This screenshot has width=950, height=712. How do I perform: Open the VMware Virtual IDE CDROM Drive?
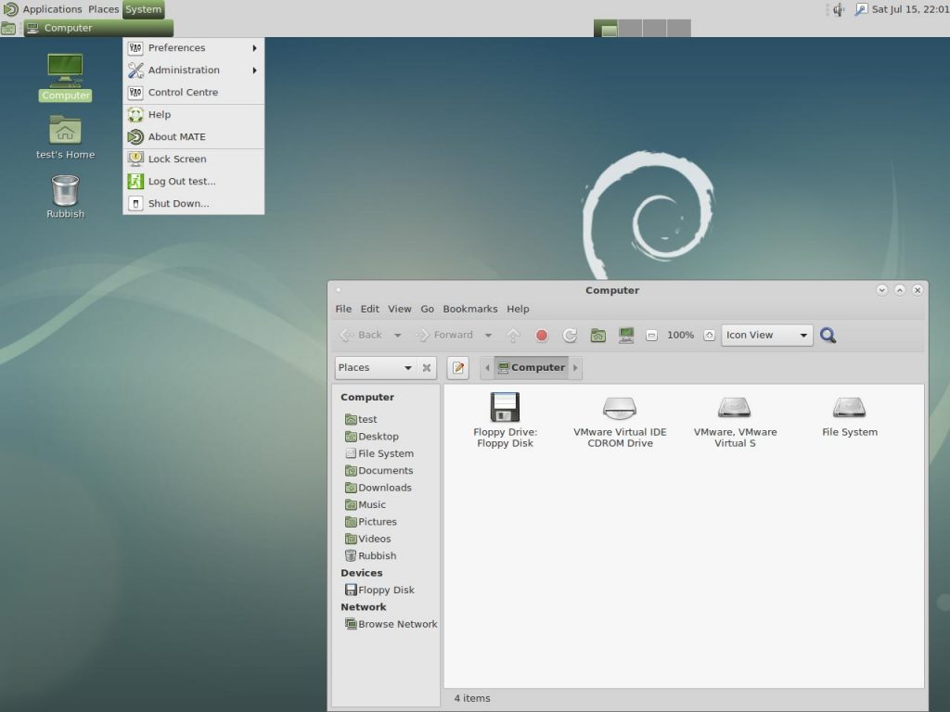pyautogui.click(x=620, y=409)
